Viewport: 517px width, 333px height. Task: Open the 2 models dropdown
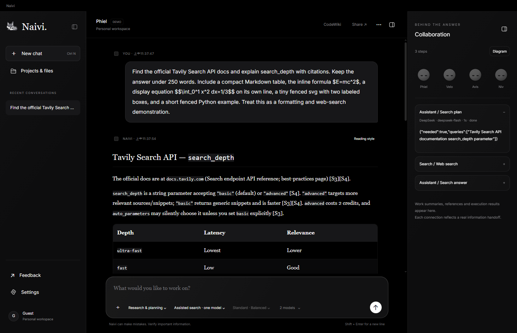click(x=290, y=308)
